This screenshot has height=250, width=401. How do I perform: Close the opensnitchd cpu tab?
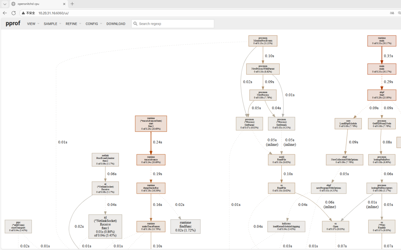64,4
